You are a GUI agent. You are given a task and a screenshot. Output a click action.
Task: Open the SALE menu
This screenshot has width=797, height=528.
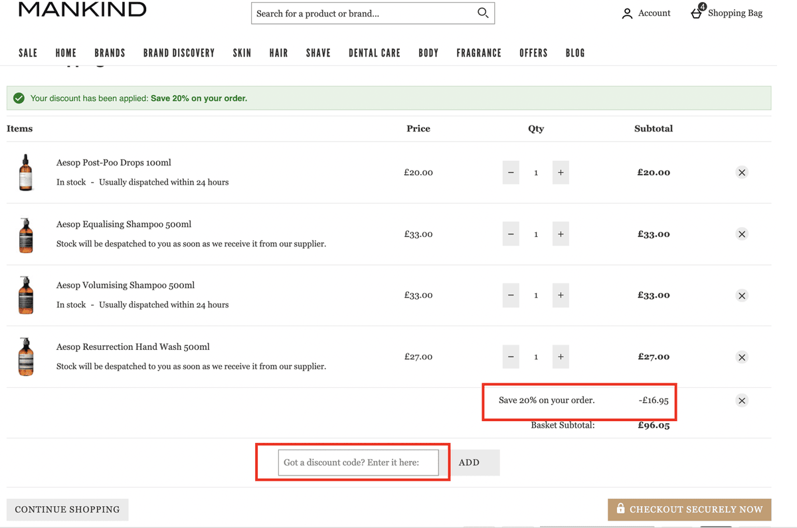coord(28,53)
